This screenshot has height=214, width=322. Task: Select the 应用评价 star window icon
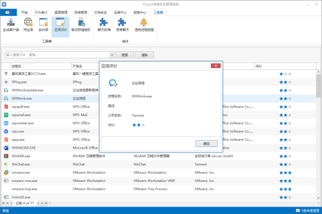[61, 22]
